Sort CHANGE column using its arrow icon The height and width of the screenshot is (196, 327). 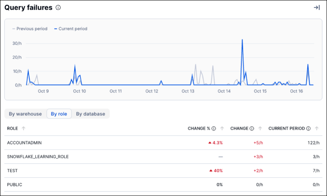259,128
